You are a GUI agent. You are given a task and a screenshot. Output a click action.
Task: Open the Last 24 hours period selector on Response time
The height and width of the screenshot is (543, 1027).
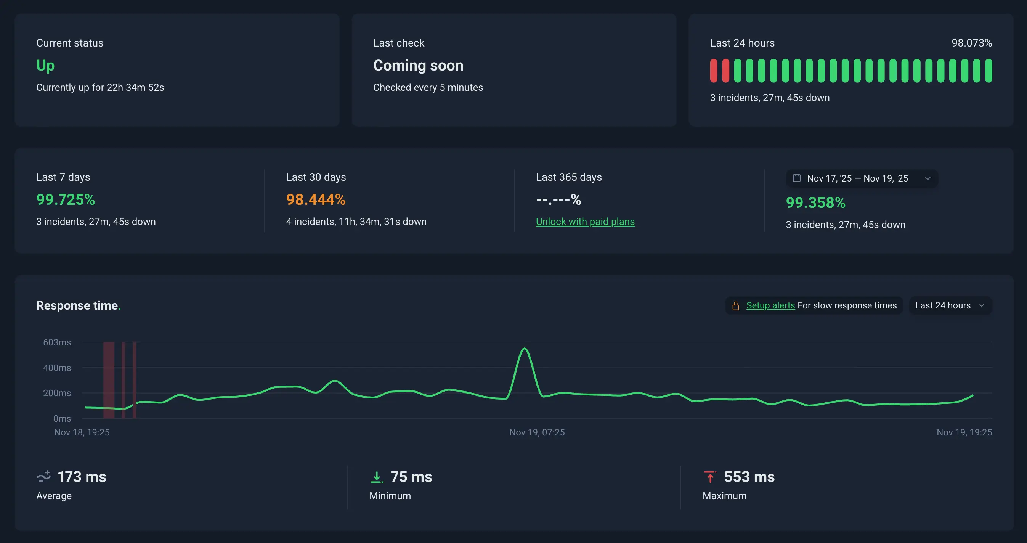point(950,305)
